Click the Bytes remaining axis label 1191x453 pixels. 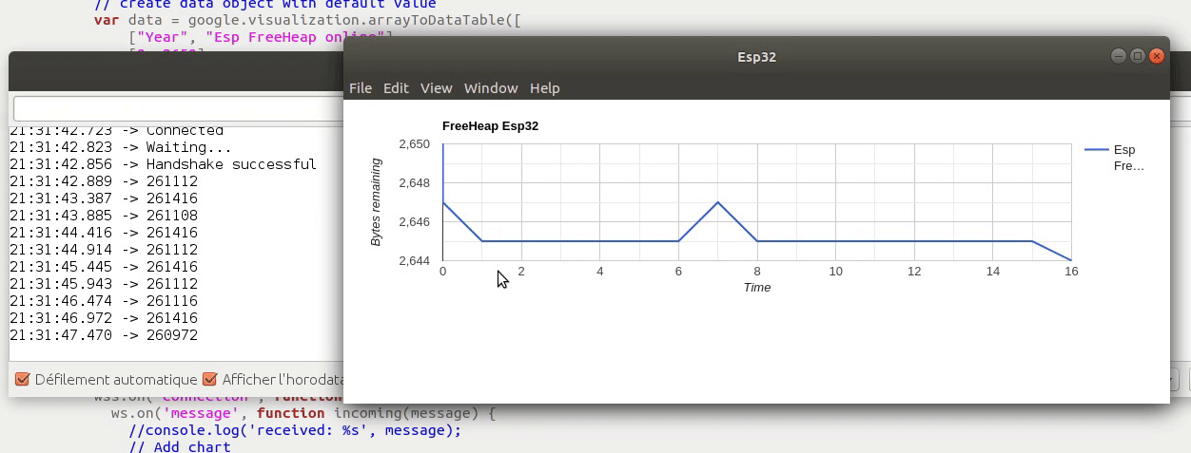point(376,202)
